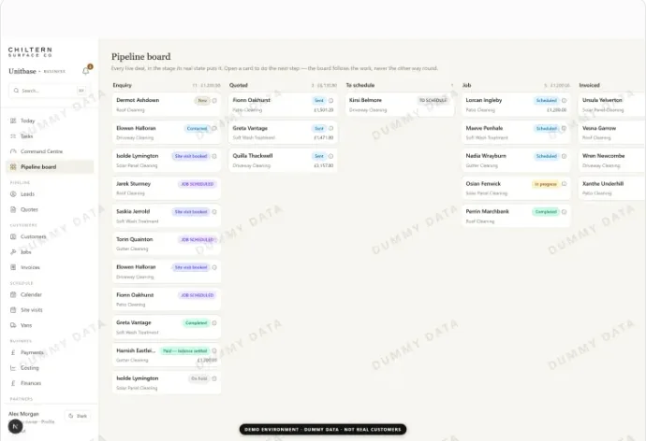Screen dimensions: 646x441
Task: Click the Costing chart icon
Action: click(x=13, y=368)
